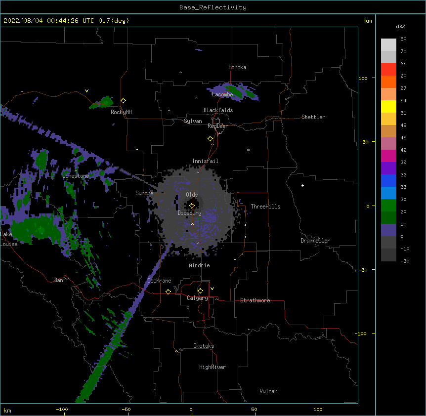Click the green echo over Lacombe
Image resolution: width=426 pixels, height=416 pixels.
pyautogui.click(x=236, y=92)
